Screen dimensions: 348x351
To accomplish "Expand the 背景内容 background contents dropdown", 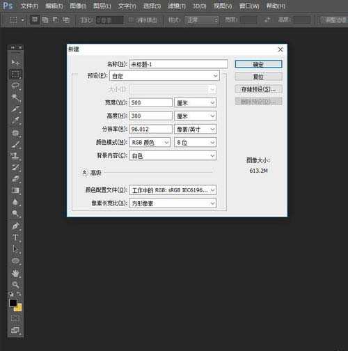I will [x=173, y=155].
